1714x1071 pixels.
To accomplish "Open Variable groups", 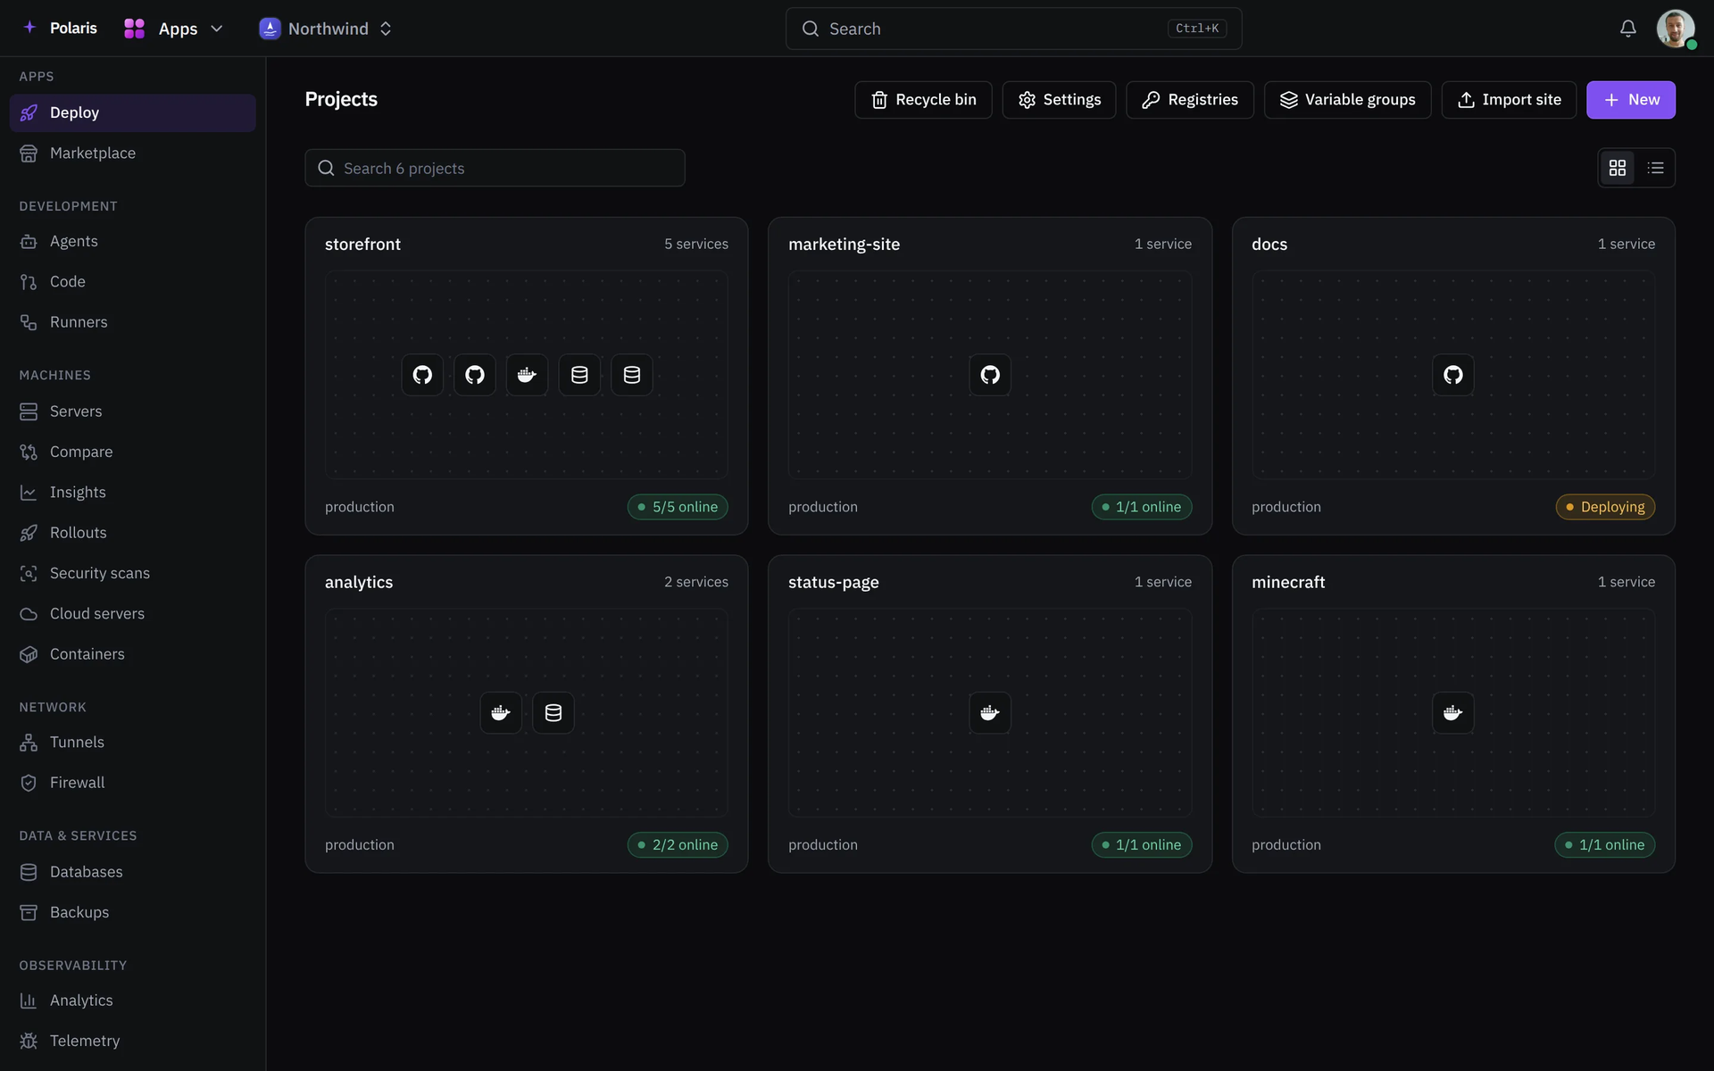I will pos(1347,100).
